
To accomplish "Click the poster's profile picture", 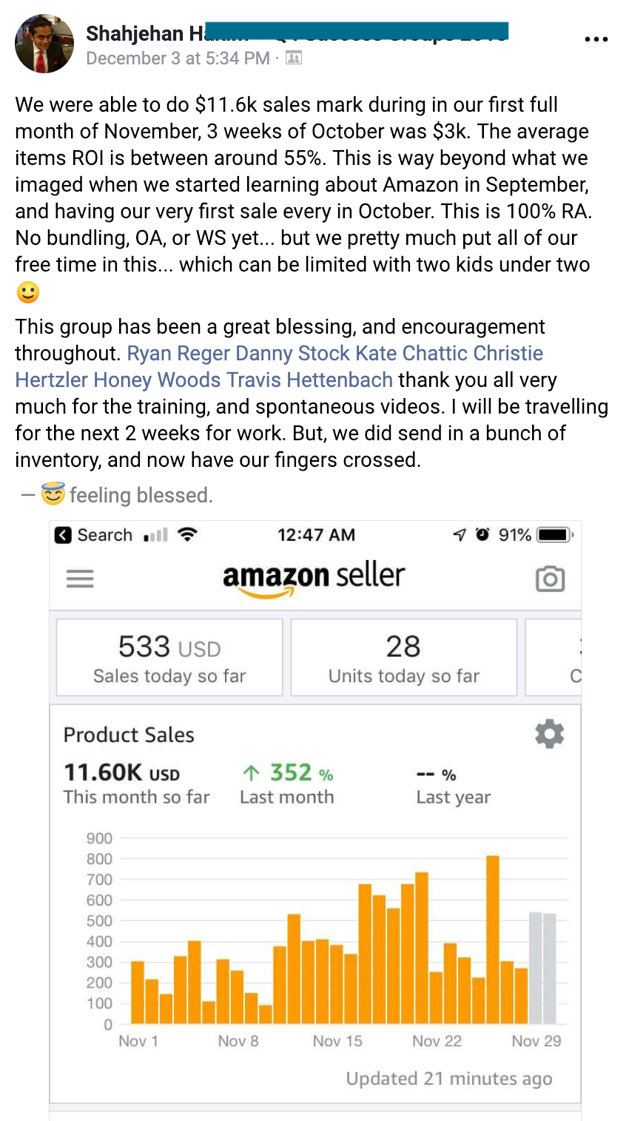I will coord(44,44).
